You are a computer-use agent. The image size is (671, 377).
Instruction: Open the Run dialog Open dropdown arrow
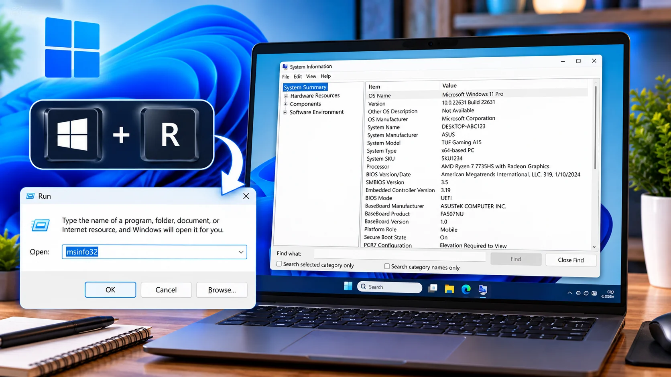241,252
